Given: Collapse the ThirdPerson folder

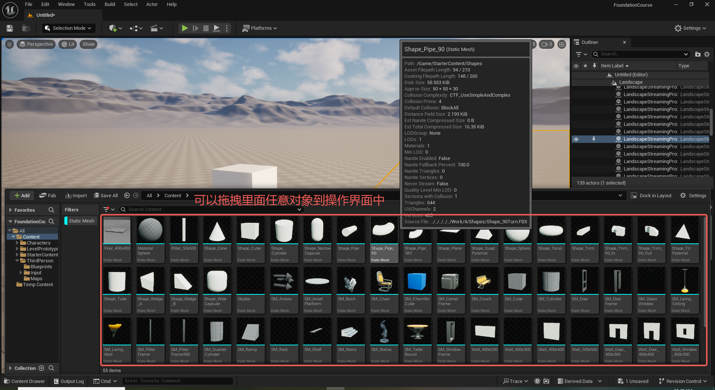Looking at the screenshot, I should tap(17, 261).
